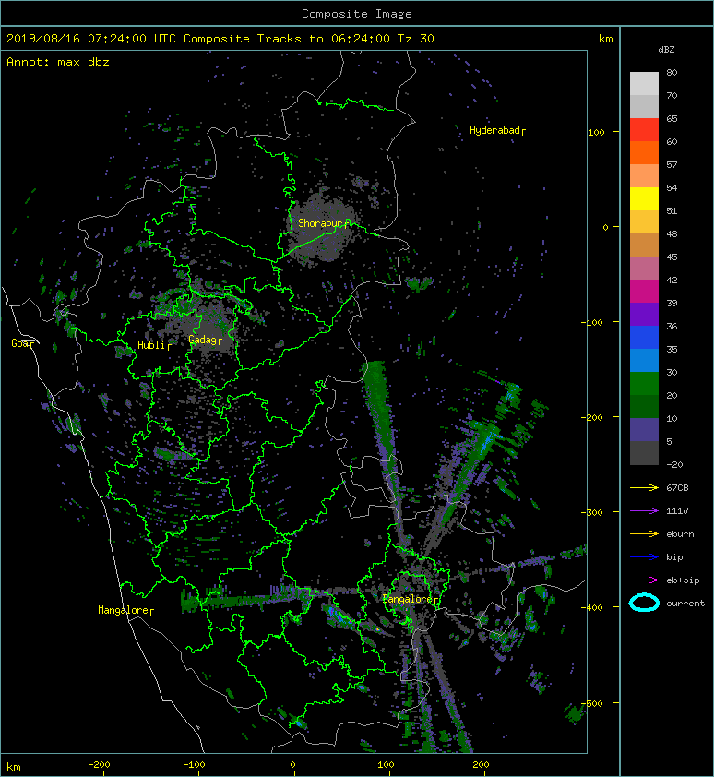The height and width of the screenshot is (777, 714).
Task: Click the -200 horizontal axis tick label
Action: [99, 765]
